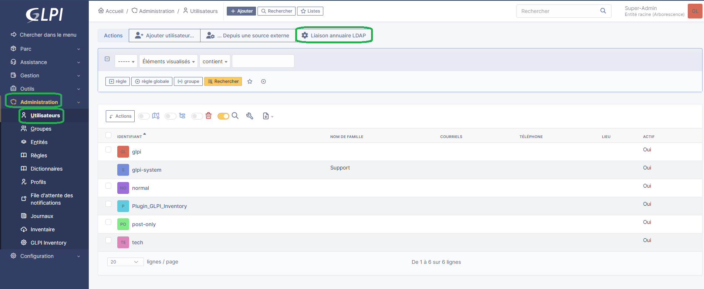Screen dimensions: 704x289
Task: Open Dictionnaires in the sidebar
Action: pos(46,169)
